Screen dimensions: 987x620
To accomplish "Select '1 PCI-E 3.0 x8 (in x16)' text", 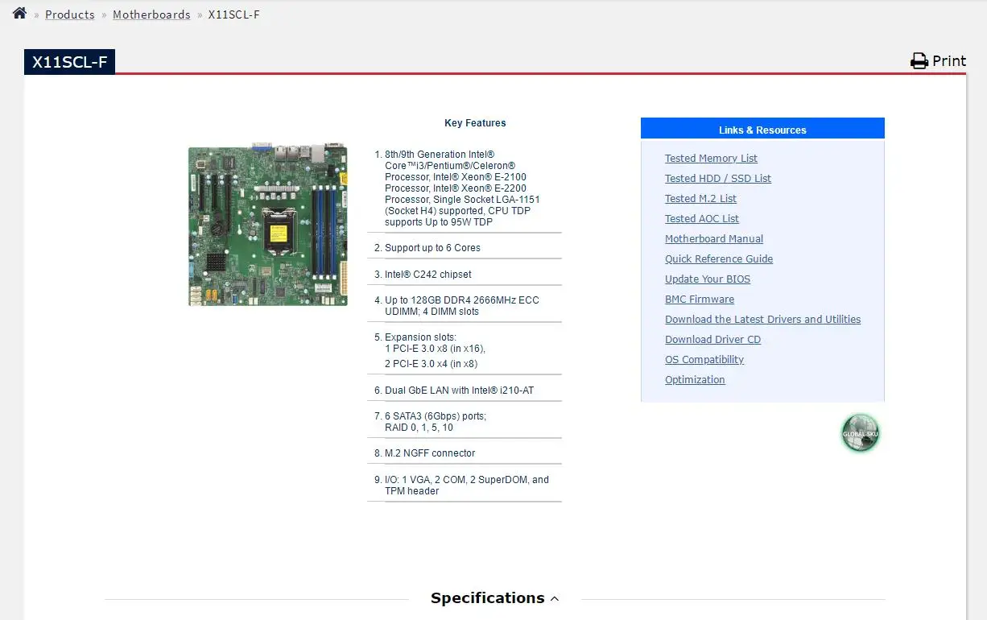I will [x=435, y=349].
